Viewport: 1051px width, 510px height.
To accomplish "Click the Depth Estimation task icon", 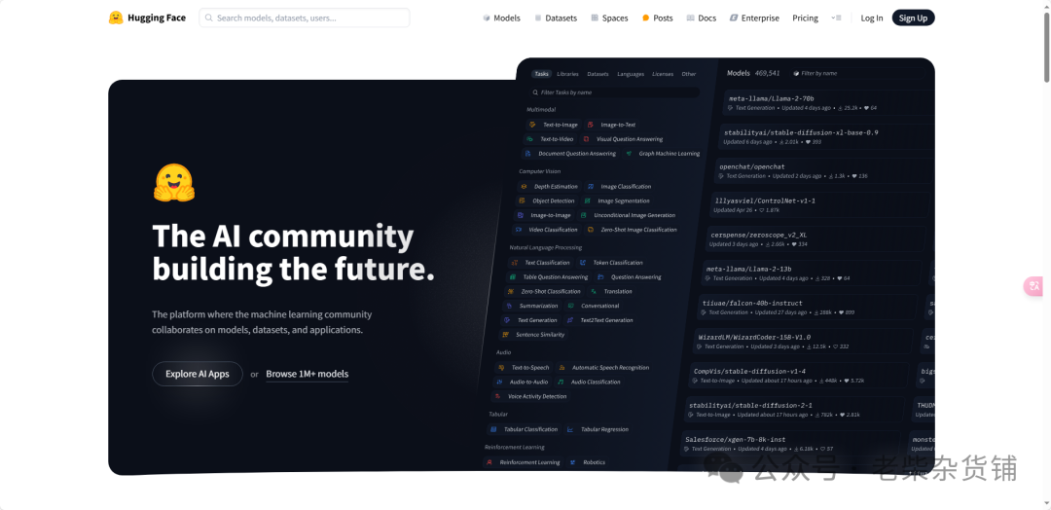I will tap(524, 186).
